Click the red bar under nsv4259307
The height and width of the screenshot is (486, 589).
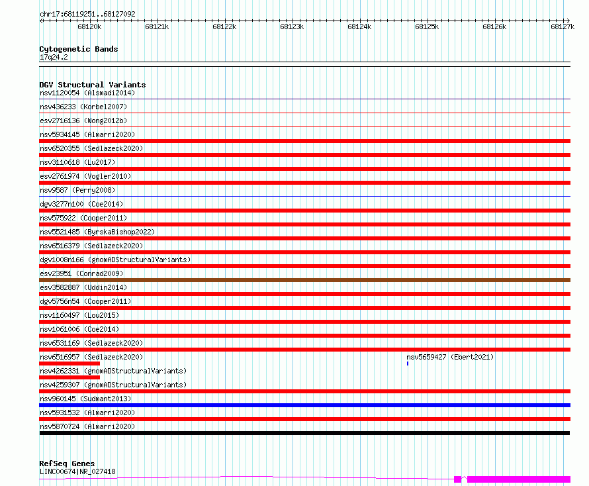(304, 391)
